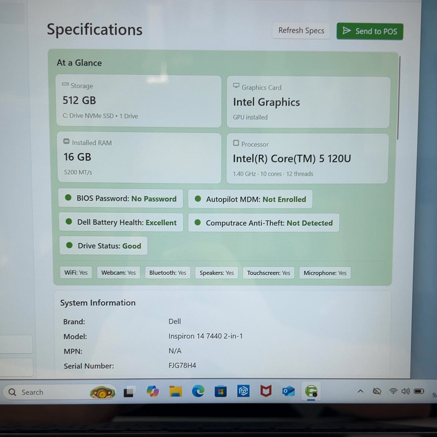Click the Refresh Specs button
The image size is (437, 437).
click(x=301, y=31)
